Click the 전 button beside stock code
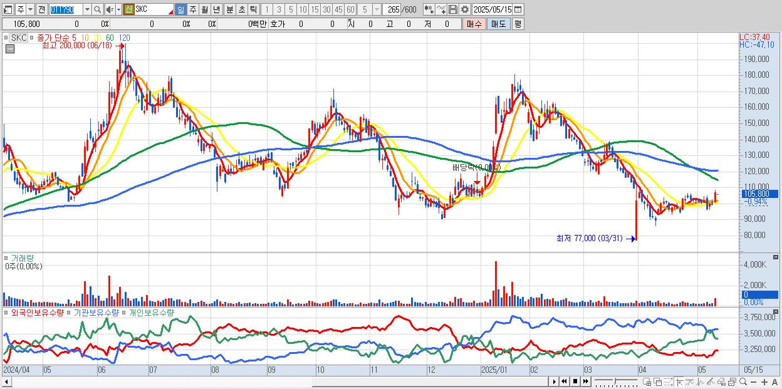Screen dimensions: 782x389 point(42,9)
